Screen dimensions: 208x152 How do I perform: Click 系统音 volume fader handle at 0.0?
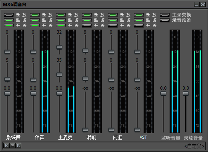click(7, 94)
